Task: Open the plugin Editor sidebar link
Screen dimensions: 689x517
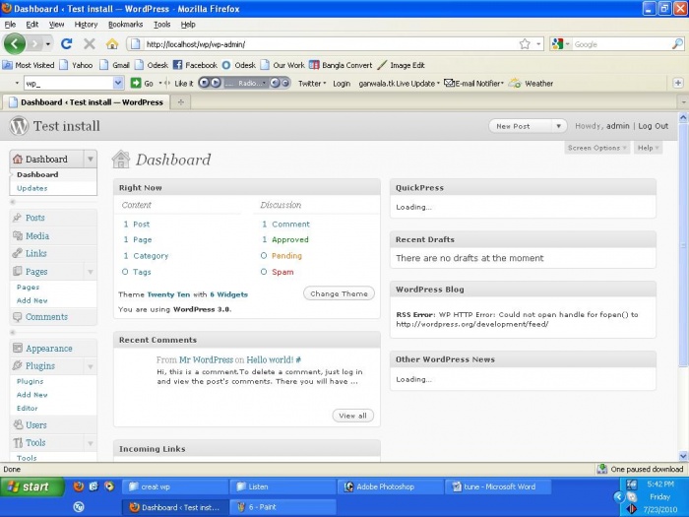Action: [x=28, y=408]
